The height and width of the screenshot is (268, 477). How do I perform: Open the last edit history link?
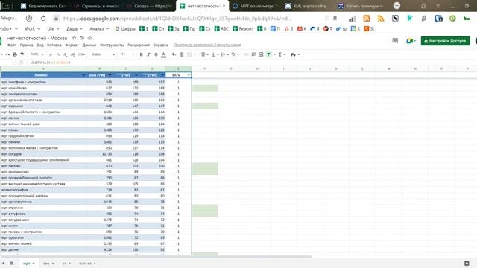coord(207,45)
